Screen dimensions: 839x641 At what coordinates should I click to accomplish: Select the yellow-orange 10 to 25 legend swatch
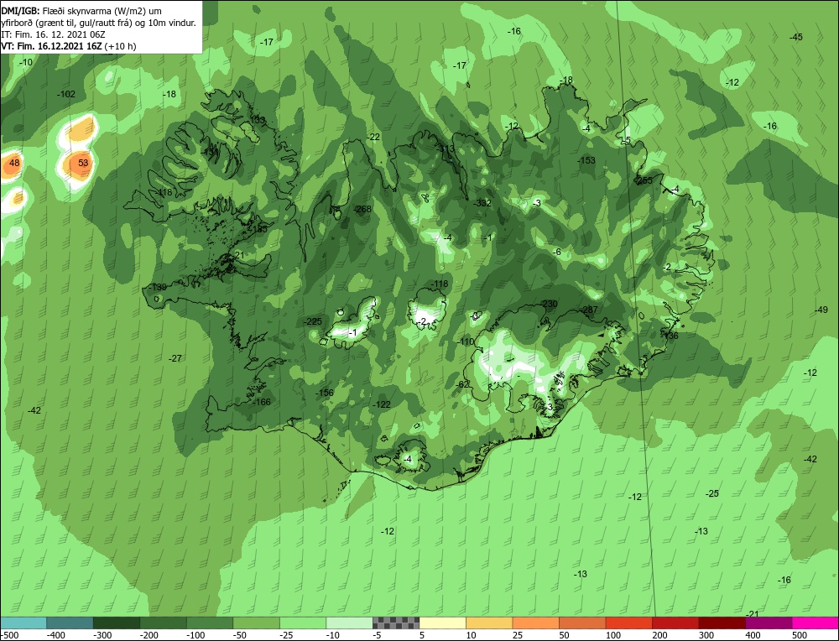click(489, 623)
